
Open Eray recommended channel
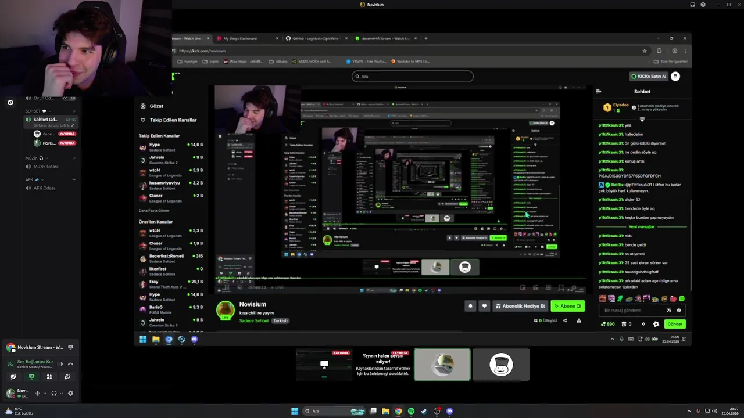click(171, 284)
